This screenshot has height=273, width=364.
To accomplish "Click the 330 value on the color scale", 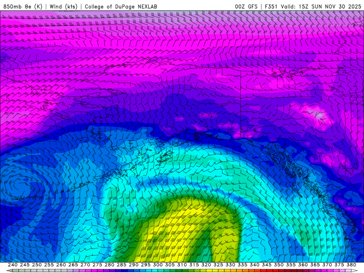I will (x=230, y=265).
